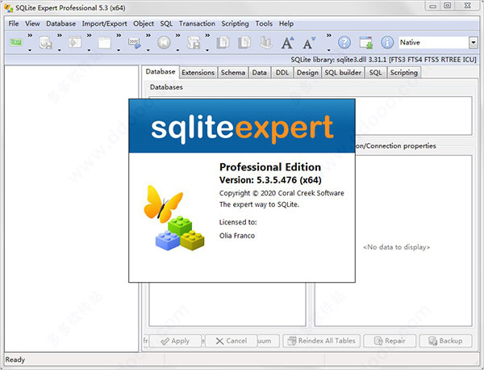Open the Native style dropdown arrow

click(473, 42)
